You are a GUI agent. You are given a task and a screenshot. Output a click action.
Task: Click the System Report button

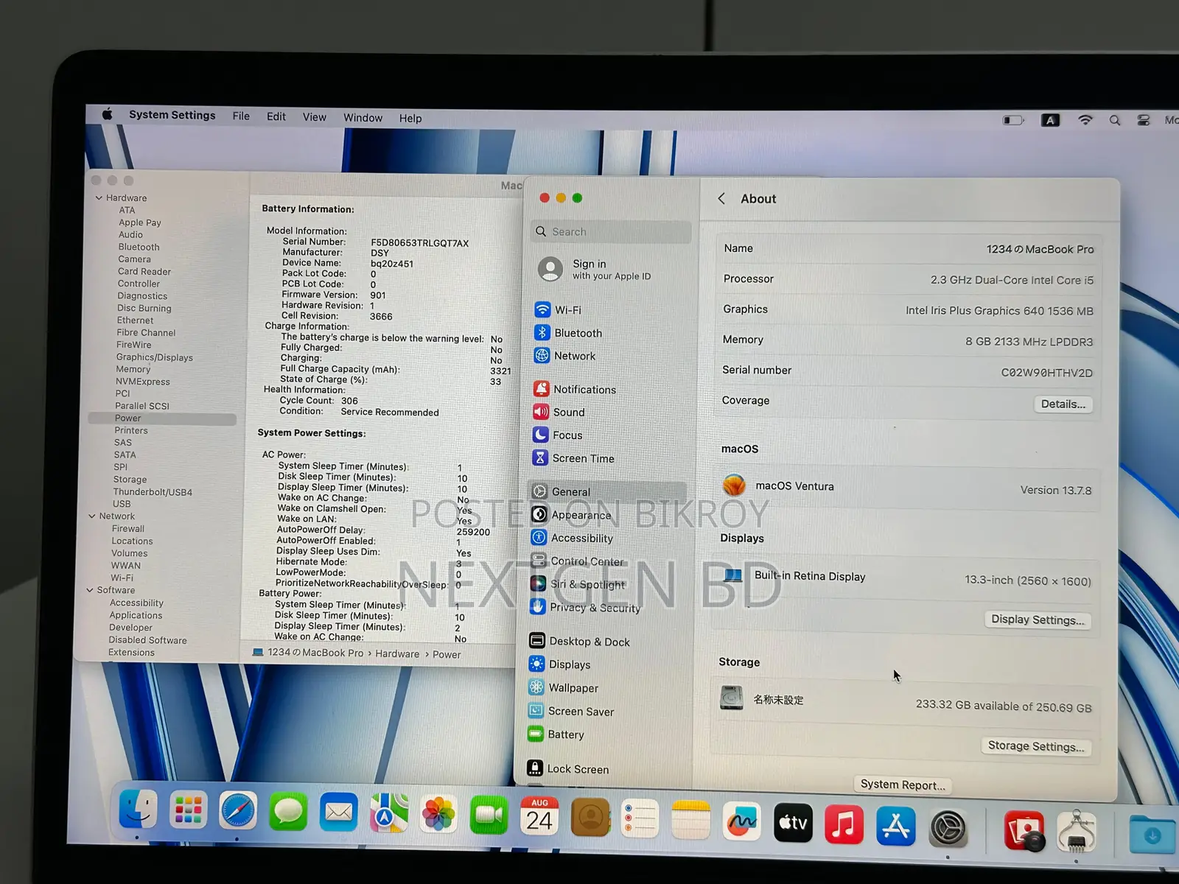pos(903,785)
